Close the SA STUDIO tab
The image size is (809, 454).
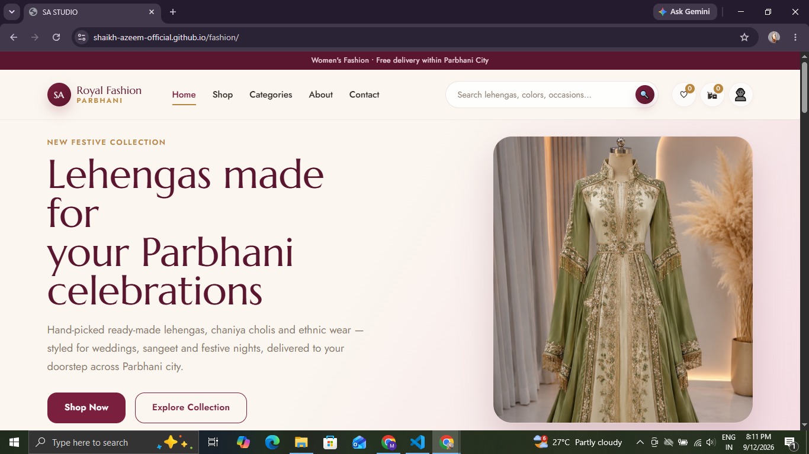click(x=152, y=12)
